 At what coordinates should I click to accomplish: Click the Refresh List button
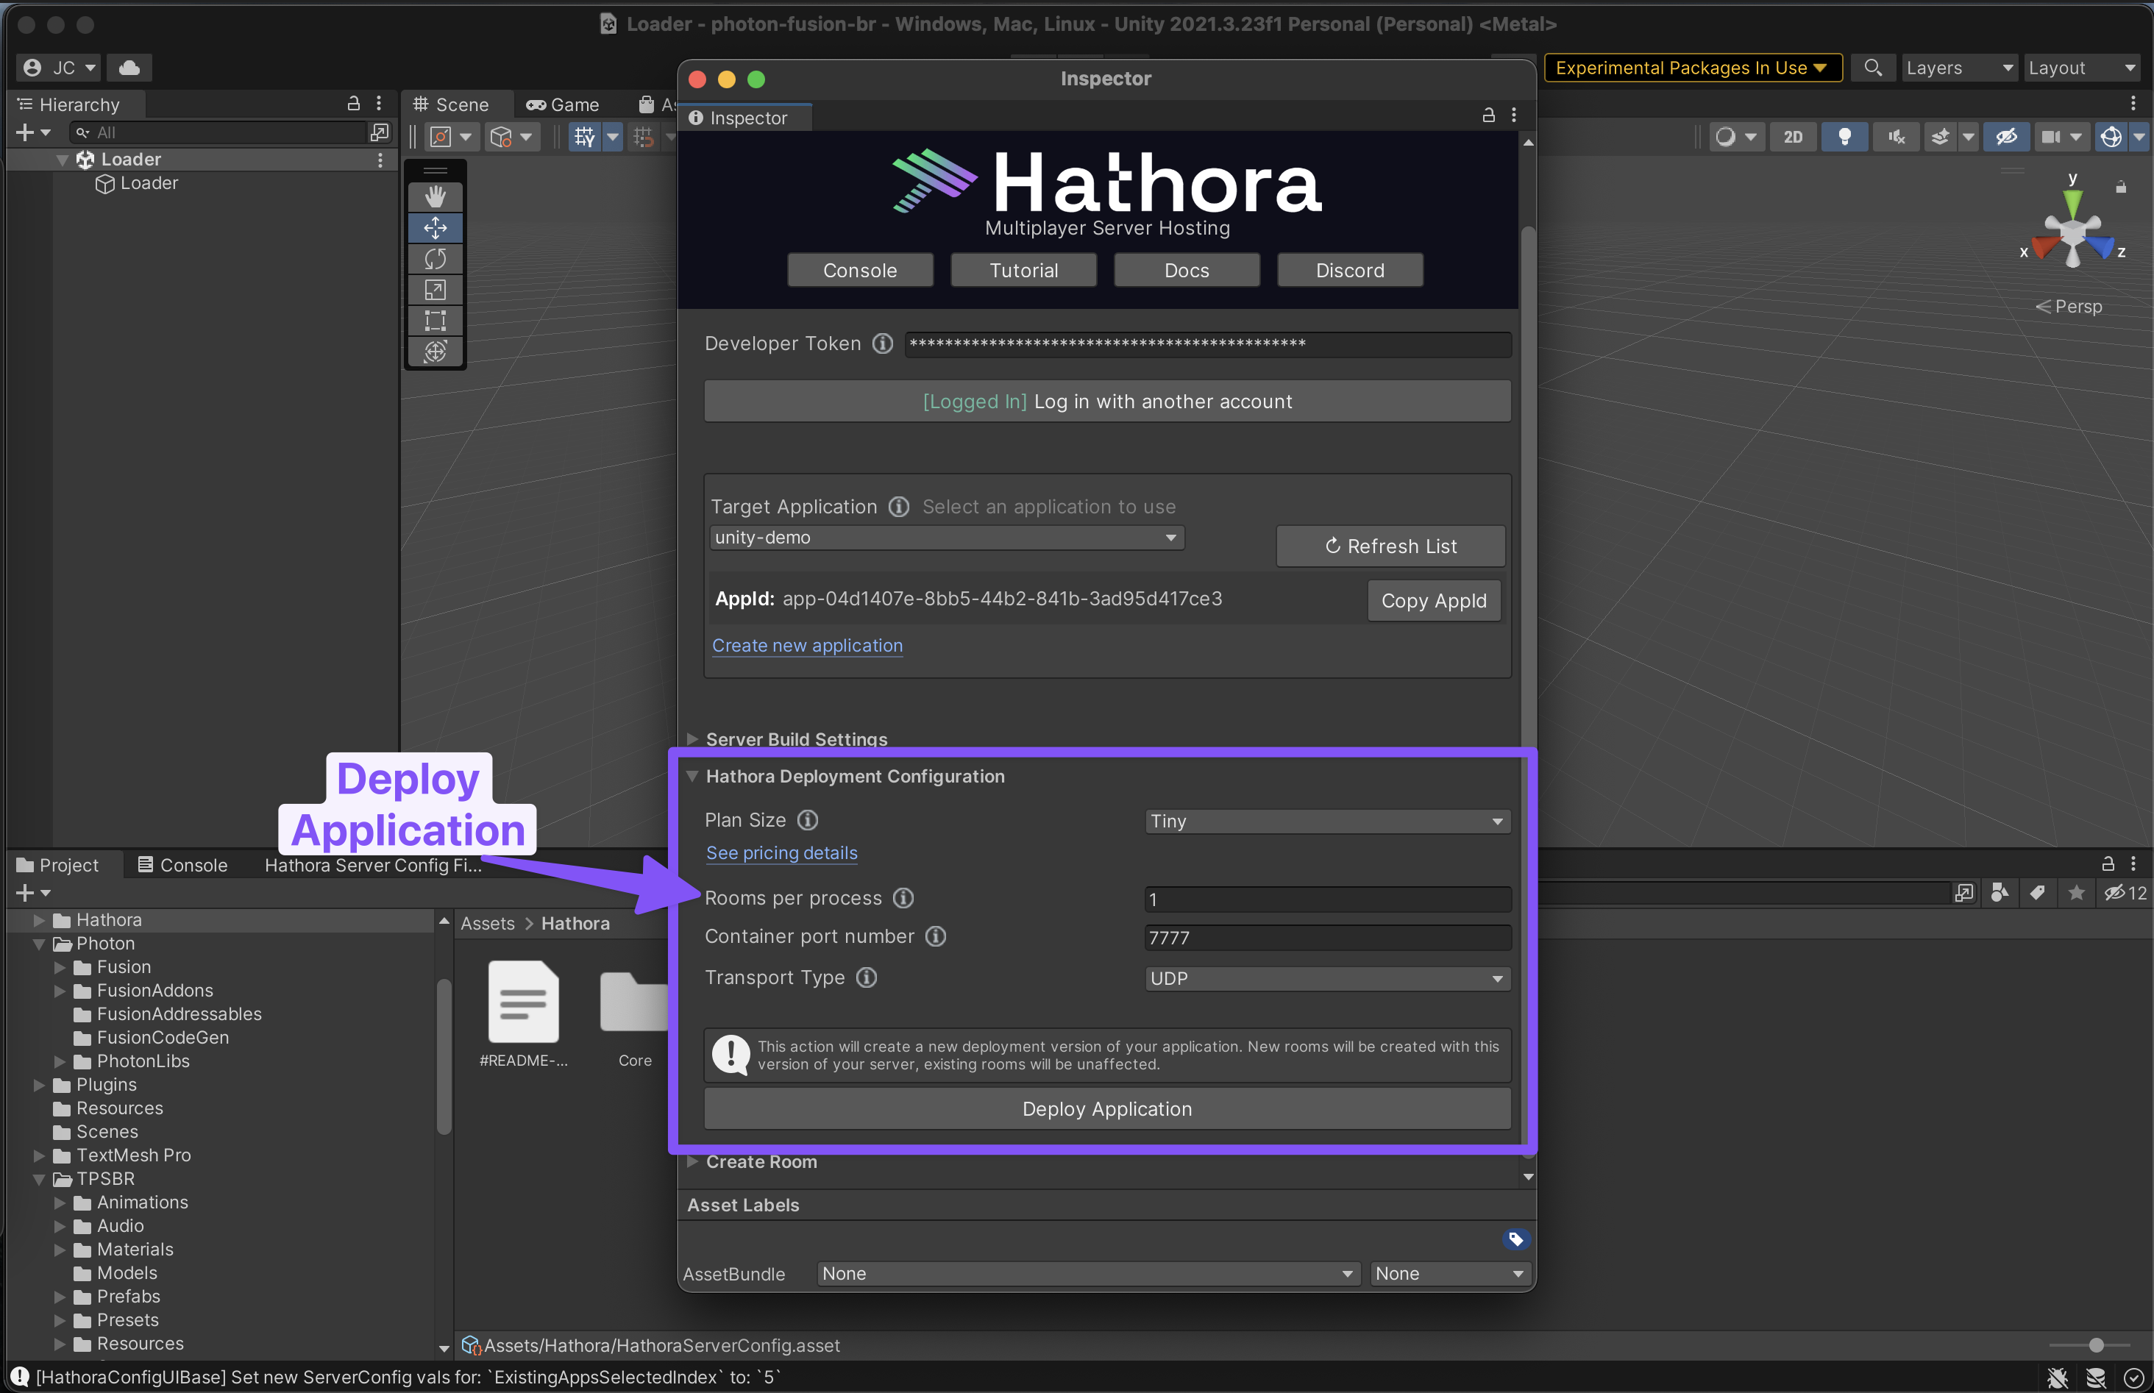[x=1390, y=546]
